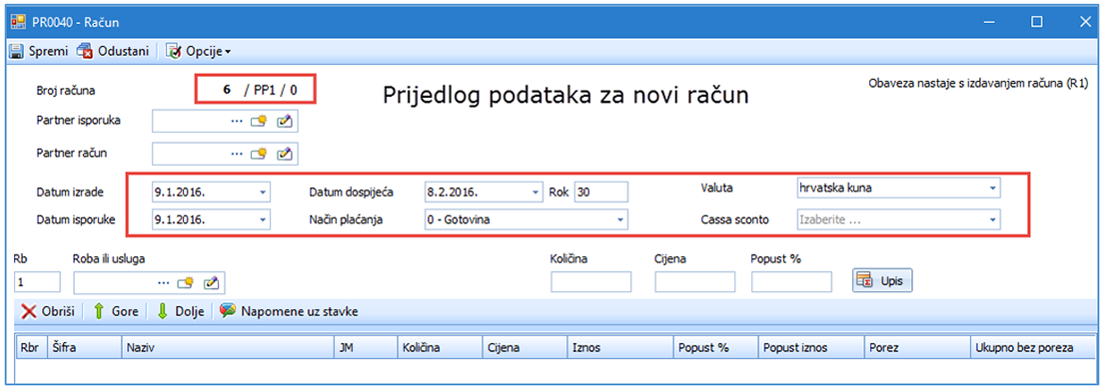Click the Popust iznos column header
The height and width of the screenshot is (391, 1105).
(x=811, y=347)
